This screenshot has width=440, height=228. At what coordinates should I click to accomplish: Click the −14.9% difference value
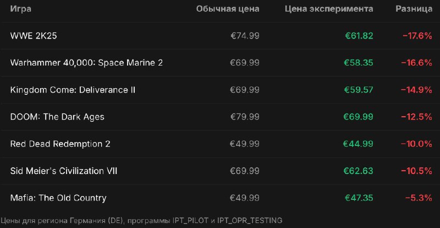417,90
